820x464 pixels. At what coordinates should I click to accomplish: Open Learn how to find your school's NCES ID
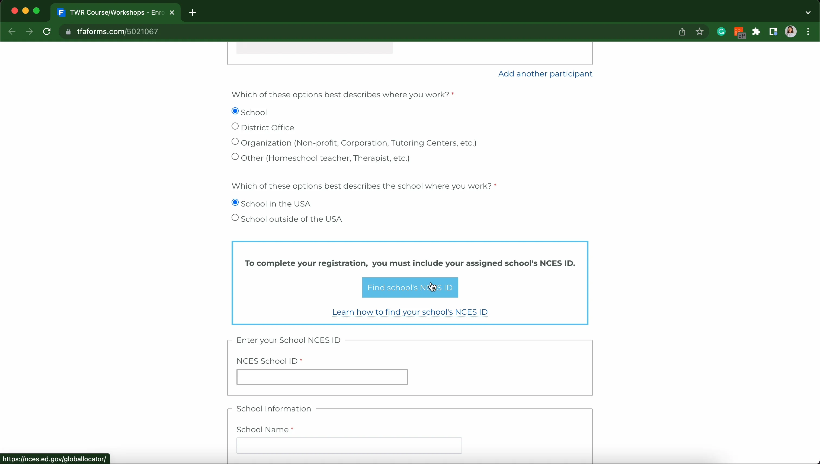(410, 312)
